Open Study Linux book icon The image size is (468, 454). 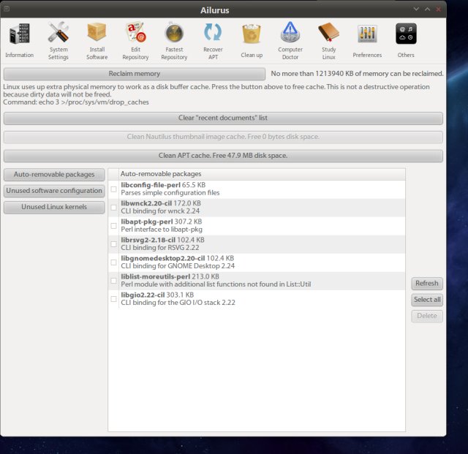[328, 32]
